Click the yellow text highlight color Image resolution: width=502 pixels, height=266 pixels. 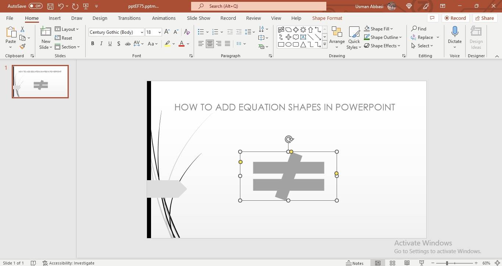(x=167, y=44)
